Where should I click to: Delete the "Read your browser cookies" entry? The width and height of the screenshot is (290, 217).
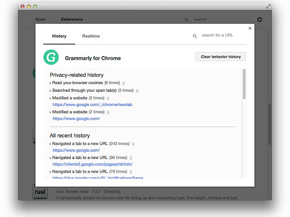click(124, 83)
